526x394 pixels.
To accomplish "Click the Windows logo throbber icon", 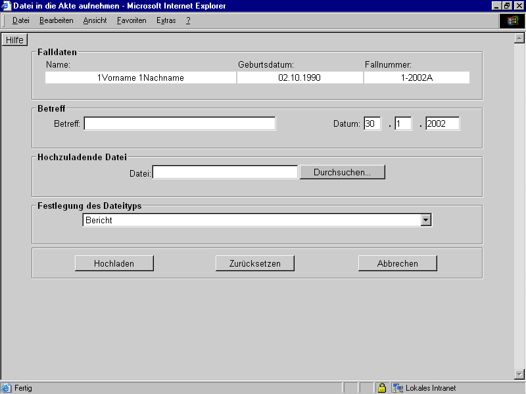I will [512, 20].
